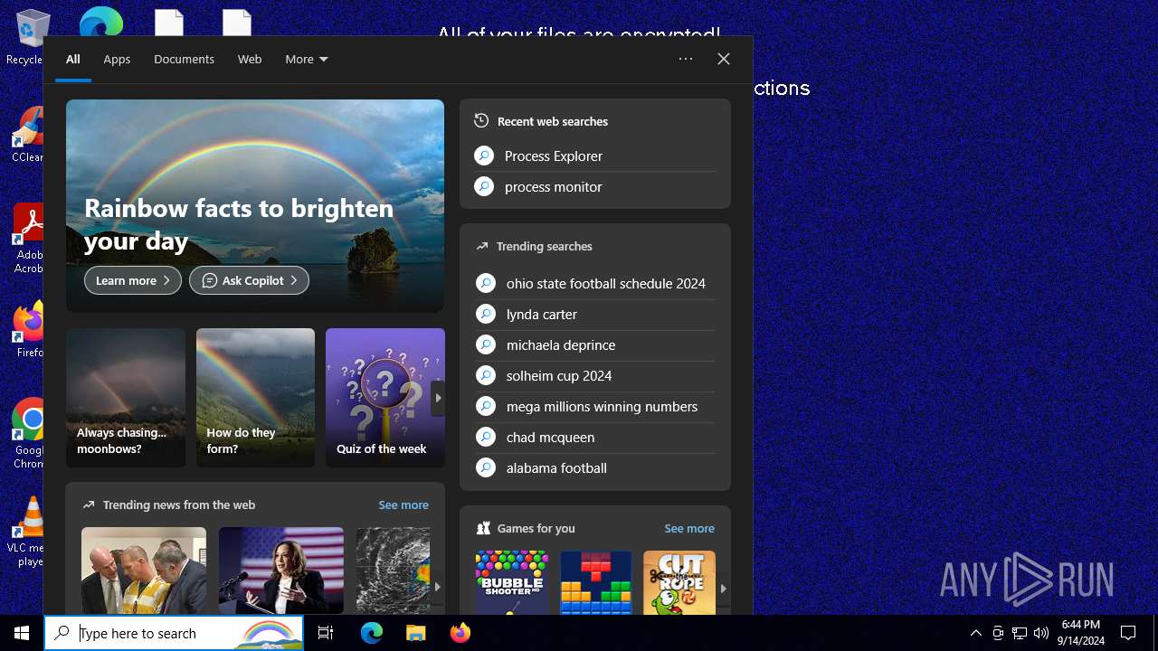This screenshot has height=651, width=1158.
Task: Click See more for trending news
Action: coord(403,505)
